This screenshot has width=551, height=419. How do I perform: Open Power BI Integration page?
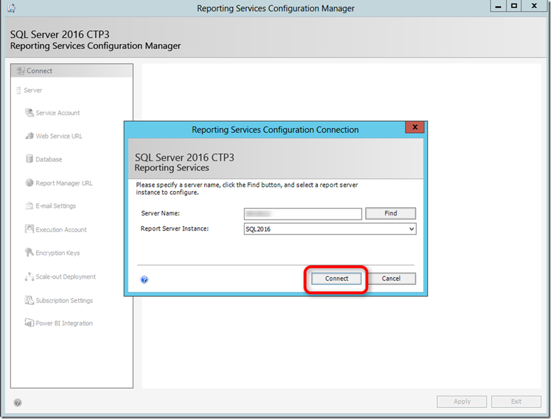pyautogui.click(x=64, y=323)
